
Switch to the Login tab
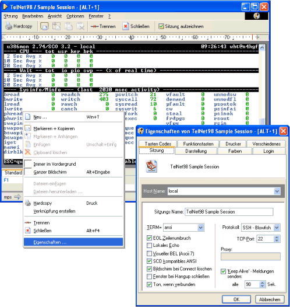click(268, 151)
